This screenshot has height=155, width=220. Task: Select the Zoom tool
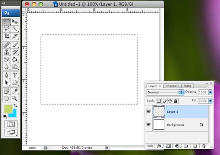coord(15,98)
